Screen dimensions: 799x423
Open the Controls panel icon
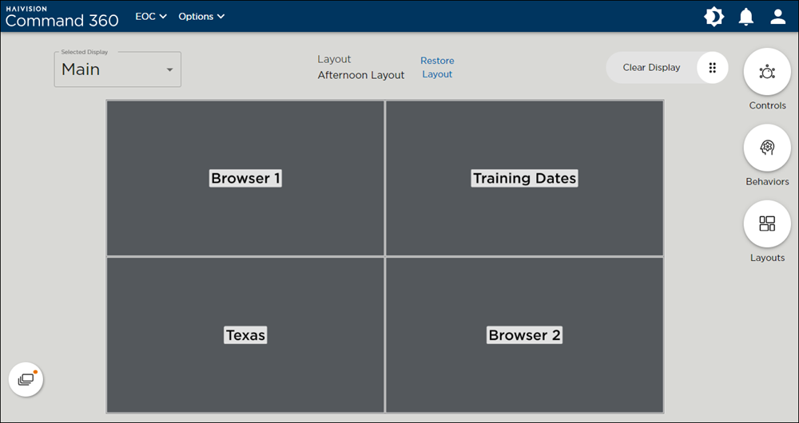pyautogui.click(x=767, y=72)
